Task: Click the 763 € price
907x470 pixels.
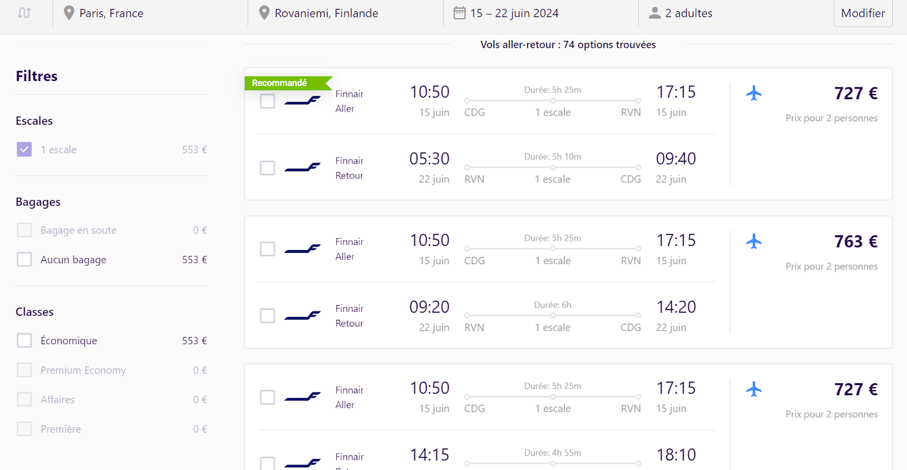Action: (x=856, y=242)
